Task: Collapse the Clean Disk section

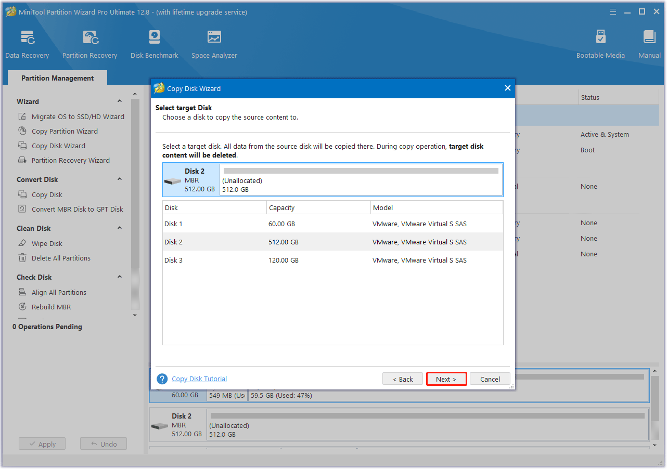Action: [120, 228]
